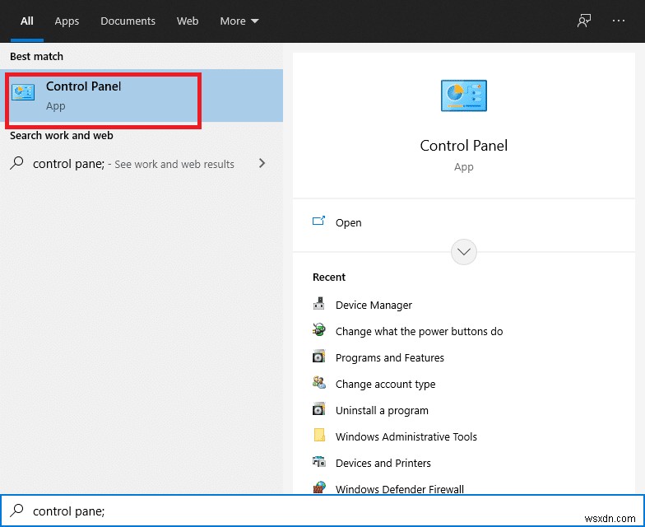
Task: Click the Device Manager icon in Recent
Action: [319, 305]
